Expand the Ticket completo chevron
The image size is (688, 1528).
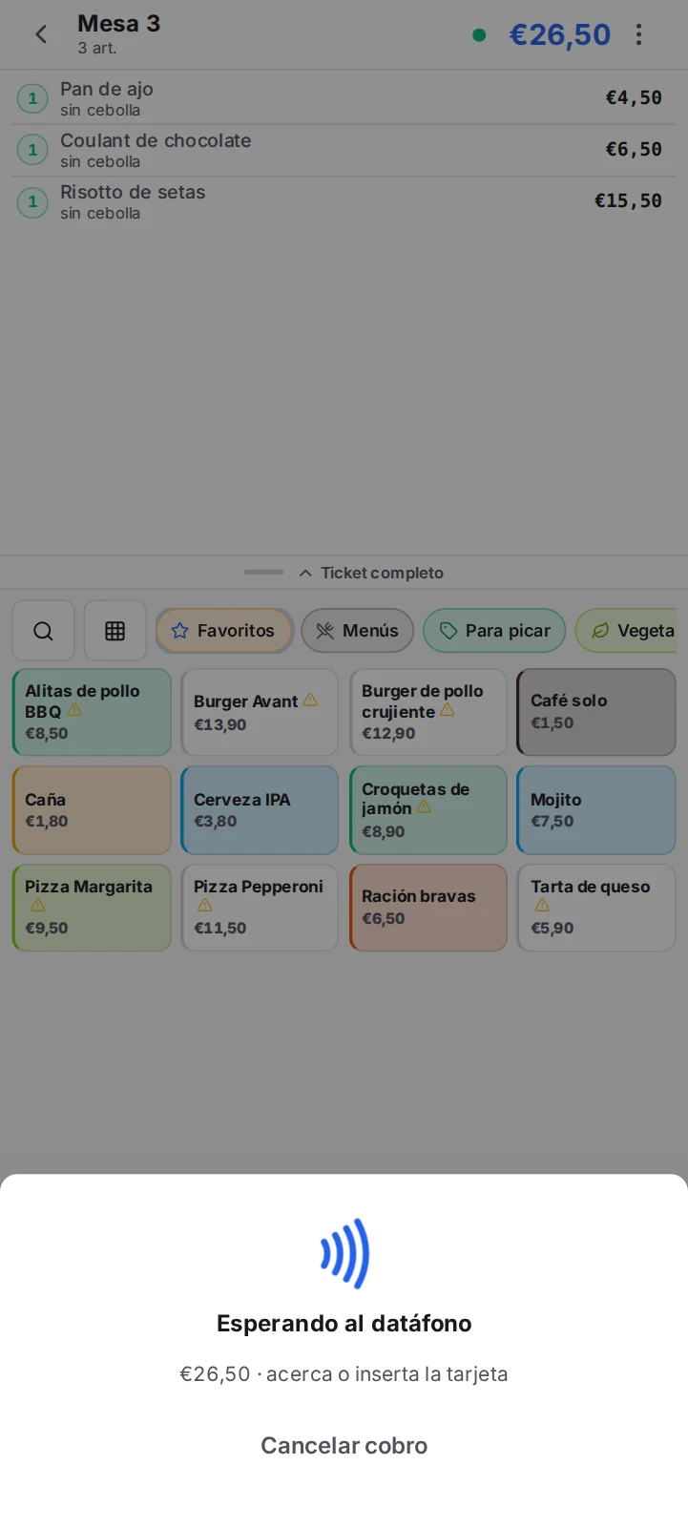click(x=305, y=573)
